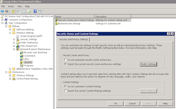
Task: Click the Properties toolbar icon
Action: [24, 11]
